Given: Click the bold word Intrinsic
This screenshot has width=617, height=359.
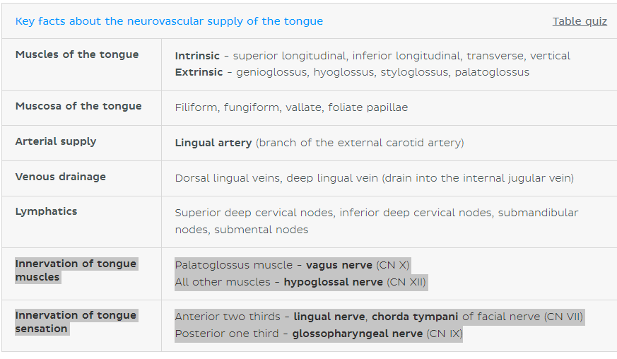Looking at the screenshot, I should coord(197,56).
